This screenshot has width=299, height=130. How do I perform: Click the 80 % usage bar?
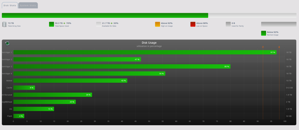pos(122,66)
